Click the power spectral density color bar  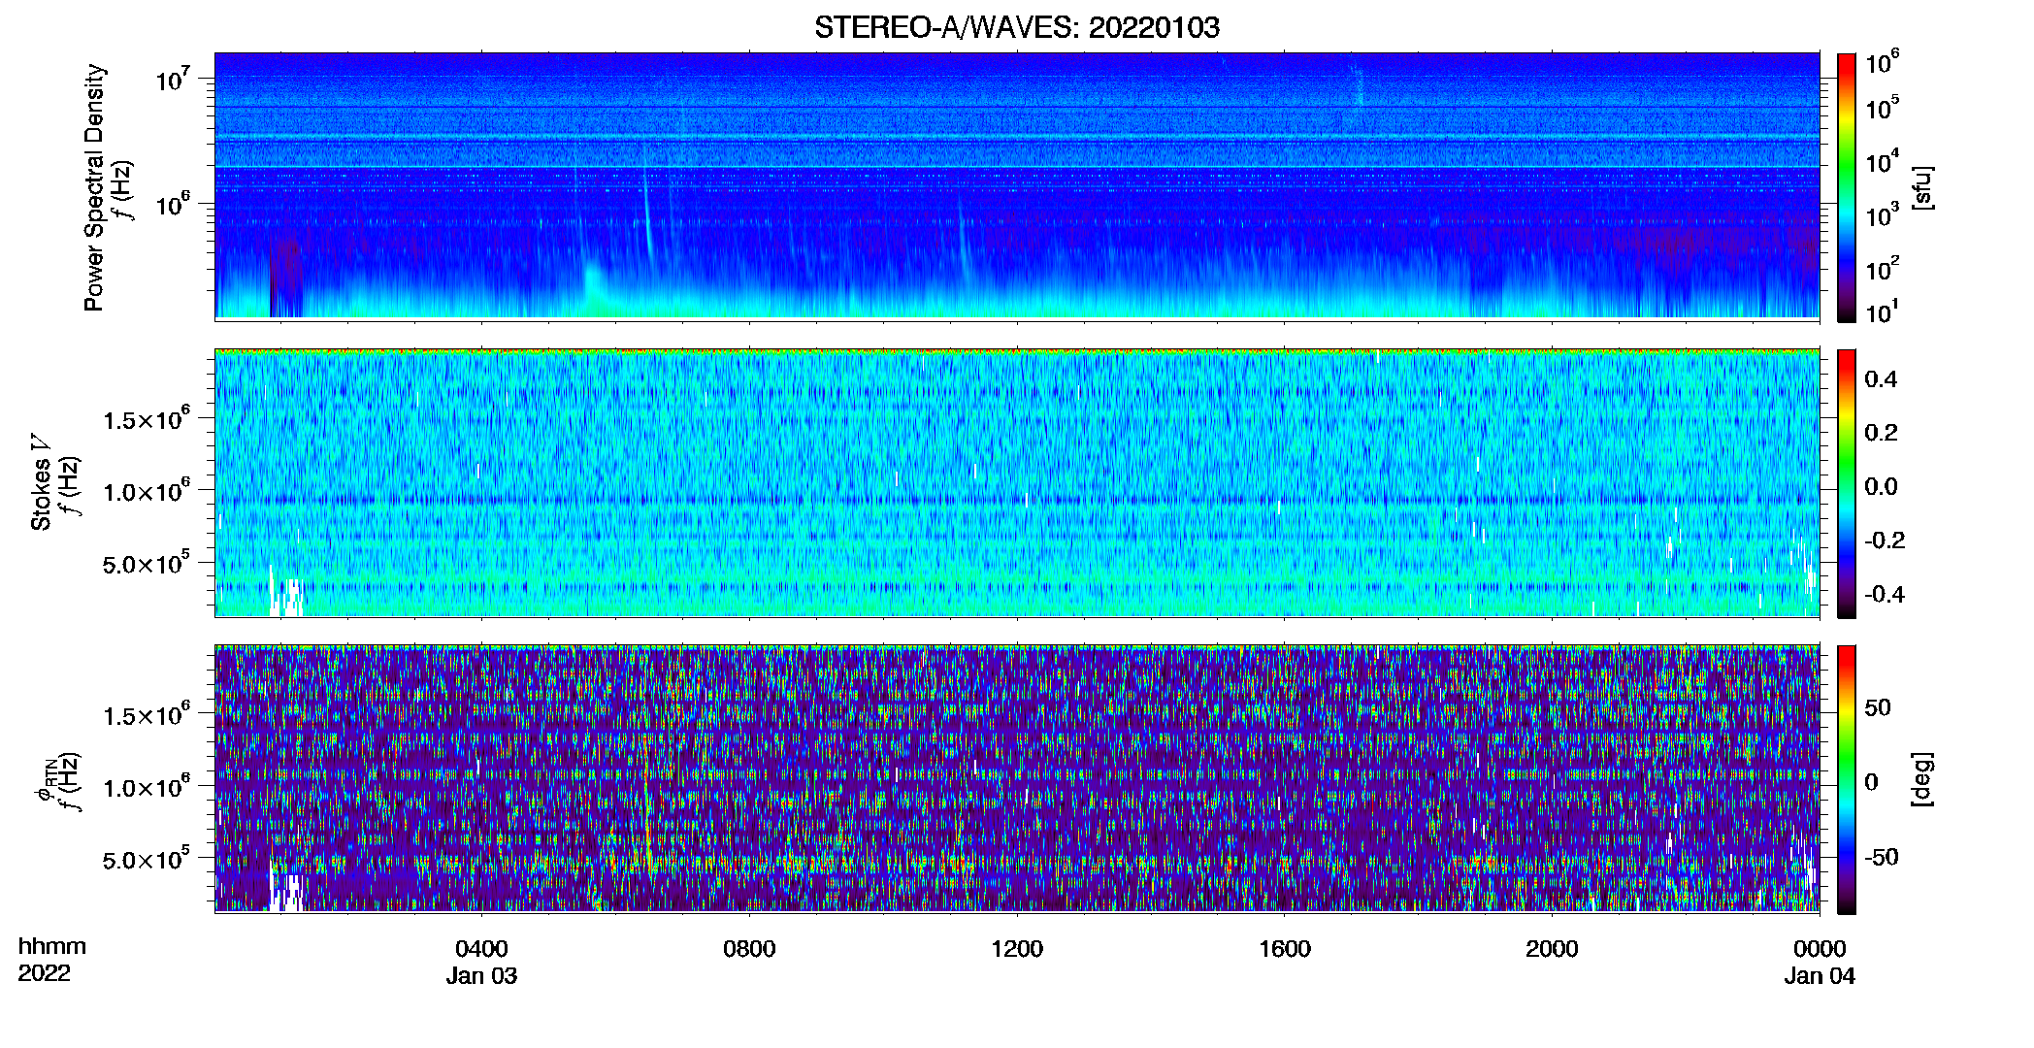[x=1847, y=187]
